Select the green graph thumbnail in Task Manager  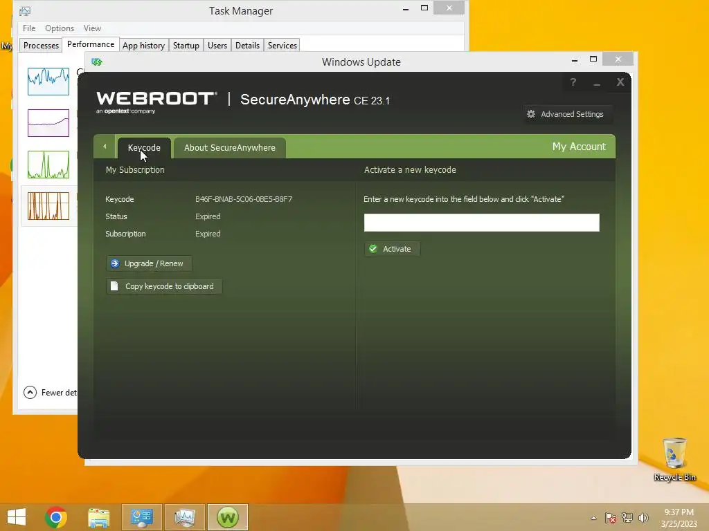click(x=48, y=165)
